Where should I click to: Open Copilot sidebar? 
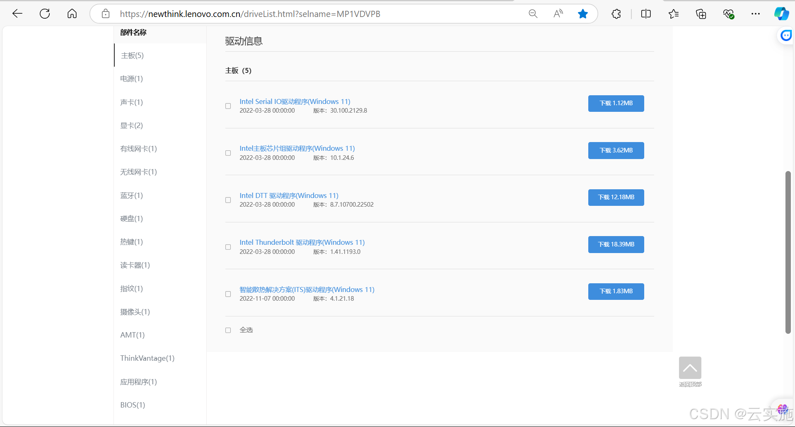[x=782, y=14]
